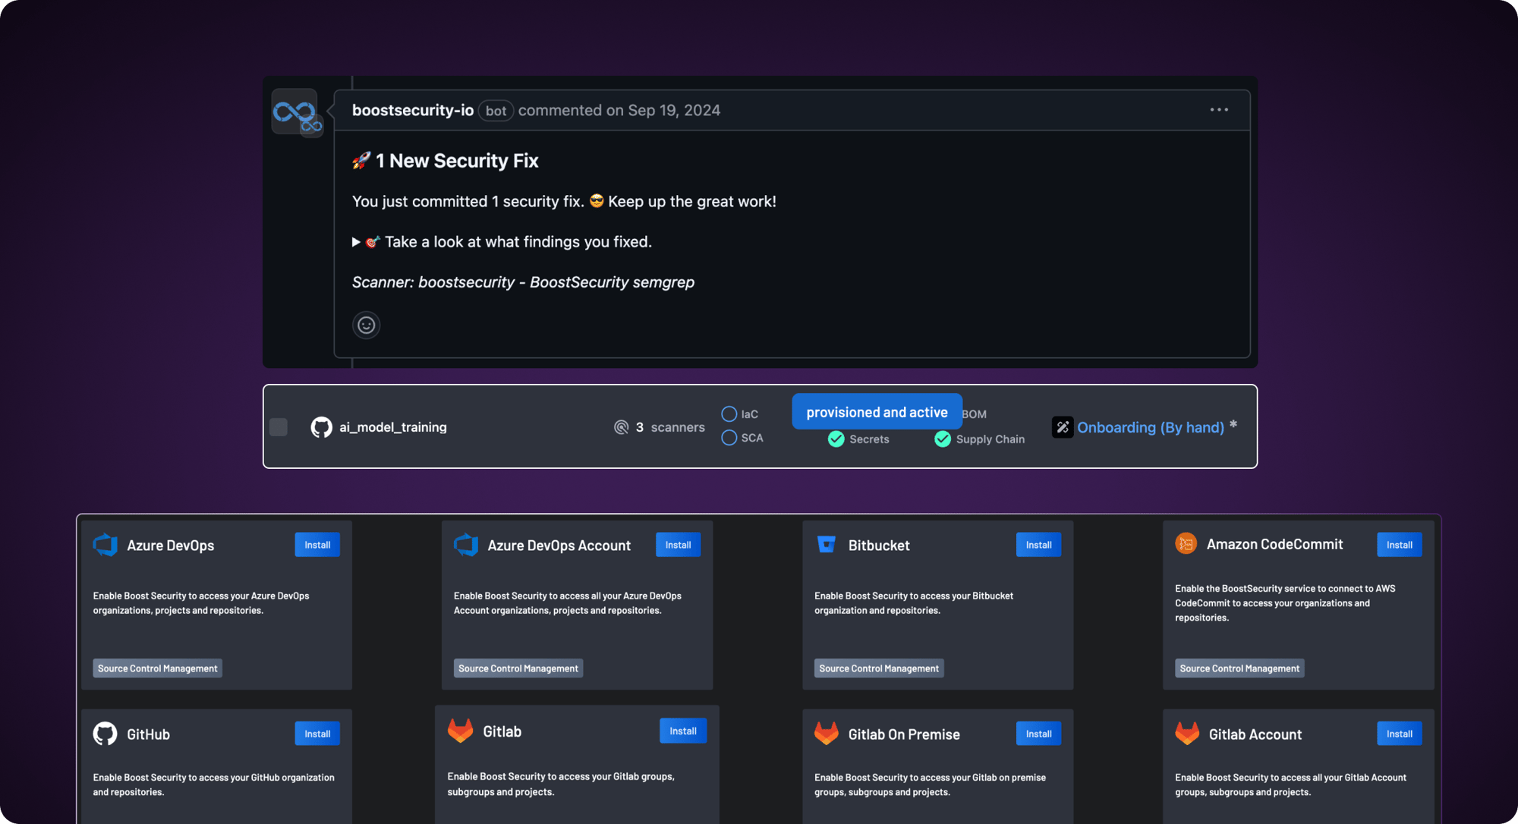Click the 'provisioned and active' tooltip

point(877,412)
